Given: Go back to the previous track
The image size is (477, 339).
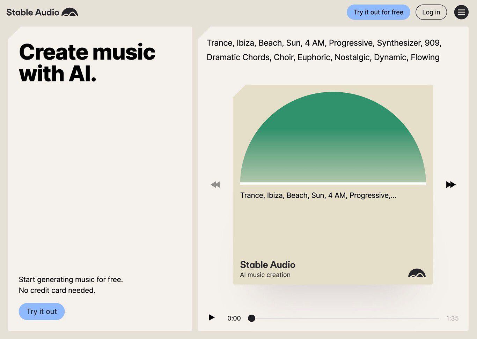Looking at the screenshot, I should coord(215,184).
